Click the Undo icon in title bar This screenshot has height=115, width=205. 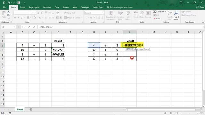(9, 3)
